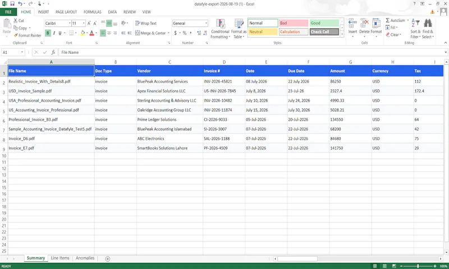Toggle Align Right
449x269 pixels.
115,33
